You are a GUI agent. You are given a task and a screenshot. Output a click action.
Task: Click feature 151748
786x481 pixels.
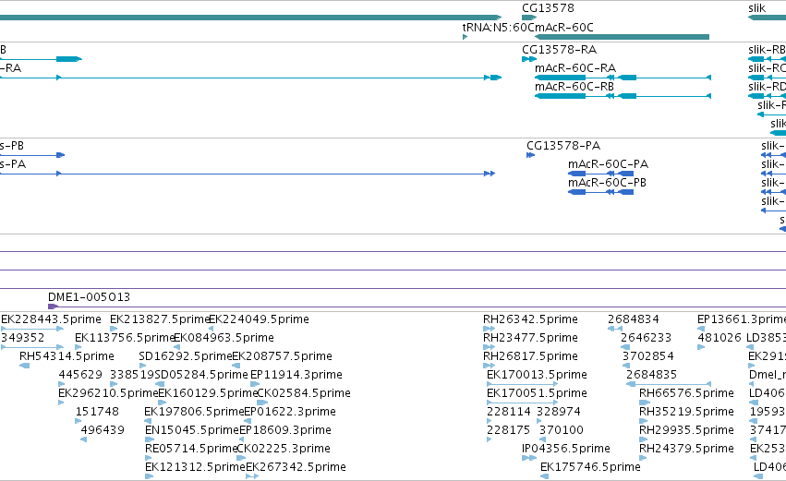pos(97,412)
